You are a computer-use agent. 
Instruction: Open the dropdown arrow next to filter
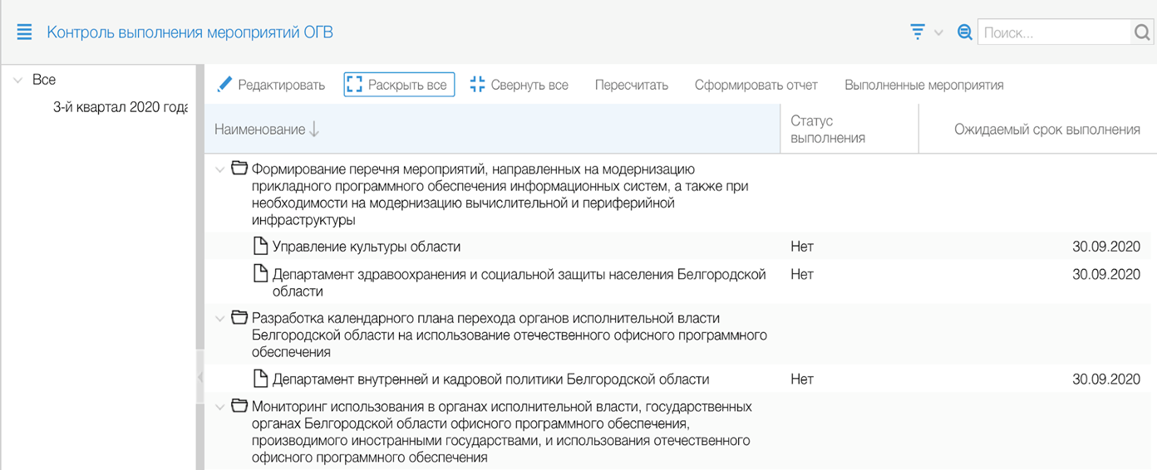[x=938, y=33]
